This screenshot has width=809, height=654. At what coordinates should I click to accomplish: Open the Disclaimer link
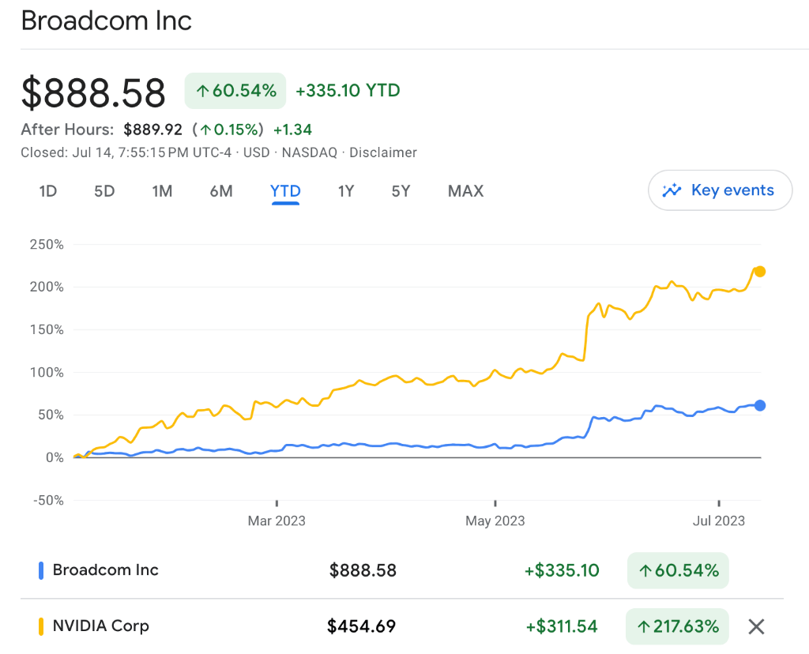click(x=382, y=152)
